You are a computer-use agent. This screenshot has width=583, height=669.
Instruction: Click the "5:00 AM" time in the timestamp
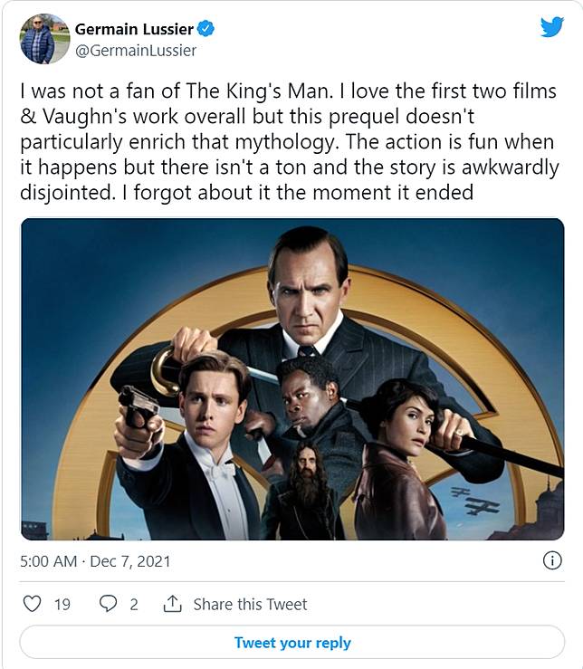point(48,561)
